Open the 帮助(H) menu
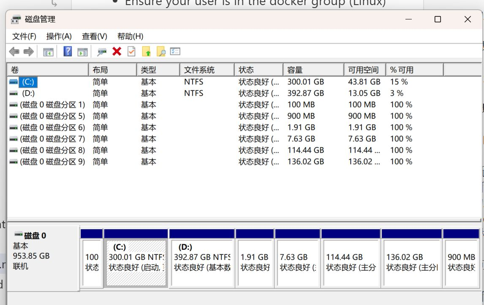 130,36
